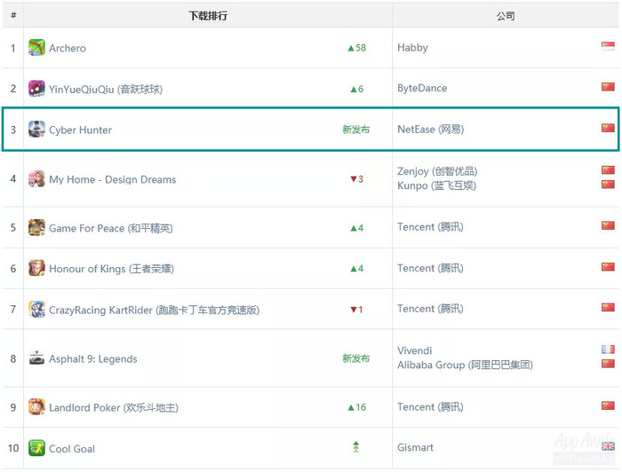The image size is (622, 472).
Task: Open the ByteDance company link
Action: tap(422, 88)
